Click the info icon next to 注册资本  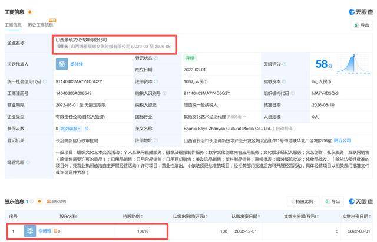[156, 81]
